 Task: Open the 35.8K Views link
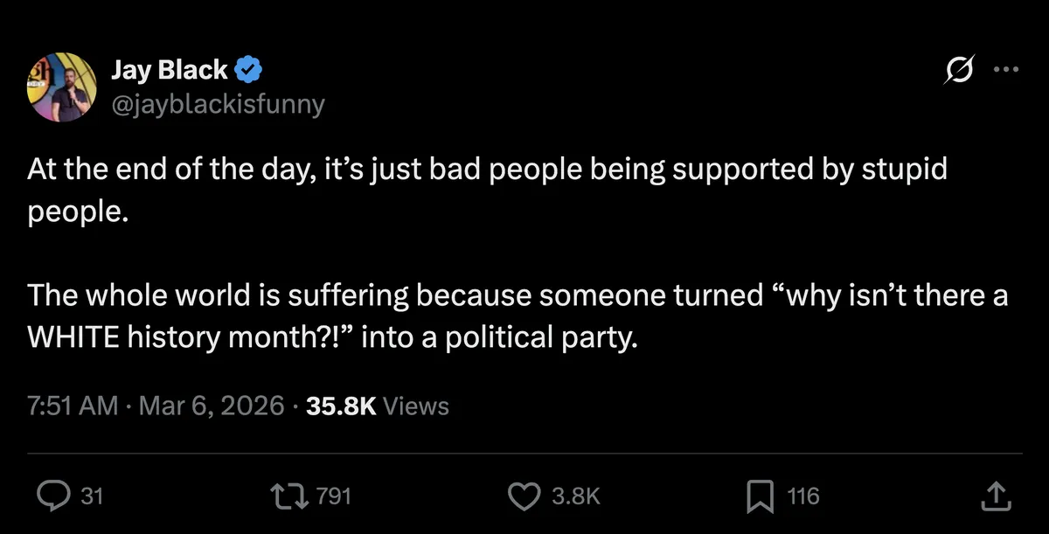pyautogui.click(x=372, y=406)
